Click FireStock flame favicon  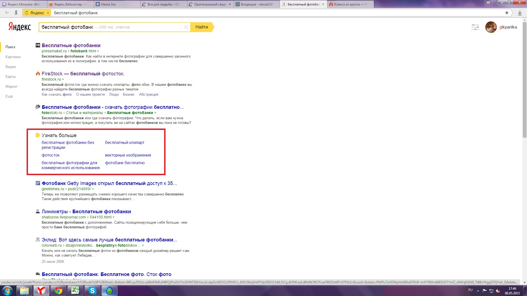[38, 73]
